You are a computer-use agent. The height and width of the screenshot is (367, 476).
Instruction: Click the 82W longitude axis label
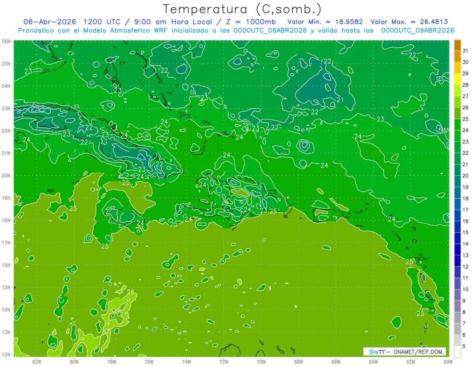(x=36, y=361)
